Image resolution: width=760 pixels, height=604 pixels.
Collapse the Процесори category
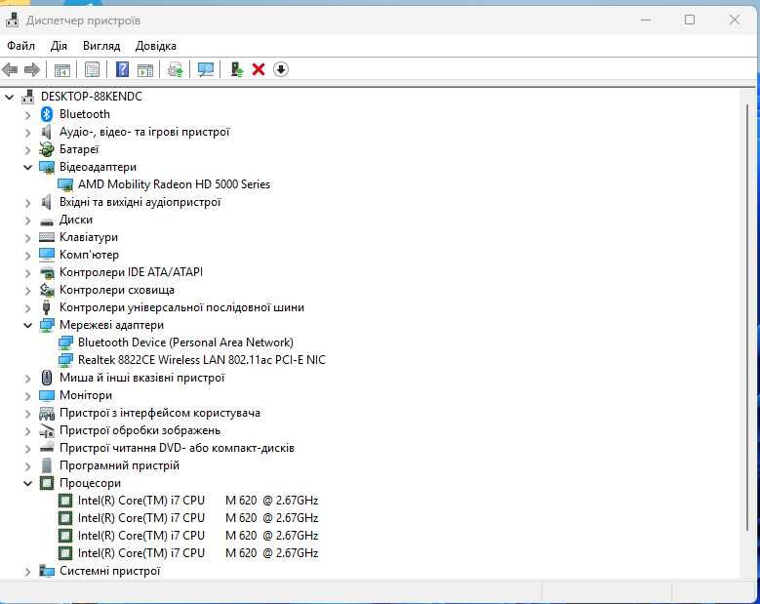tap(27, 483)
